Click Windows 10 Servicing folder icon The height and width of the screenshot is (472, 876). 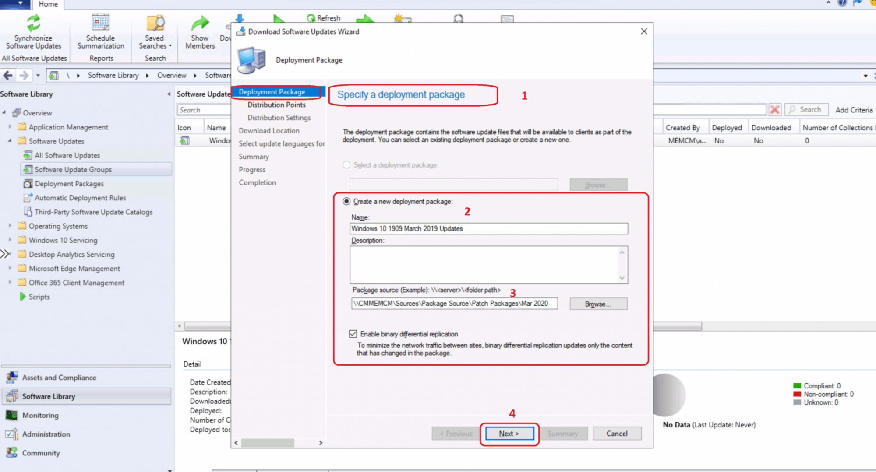pyautogui.click(x=22, y=240)
